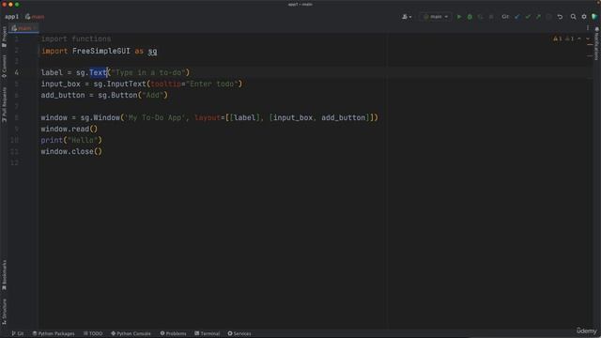Click the error stripe marker in the scrollbar

point(591,45)
